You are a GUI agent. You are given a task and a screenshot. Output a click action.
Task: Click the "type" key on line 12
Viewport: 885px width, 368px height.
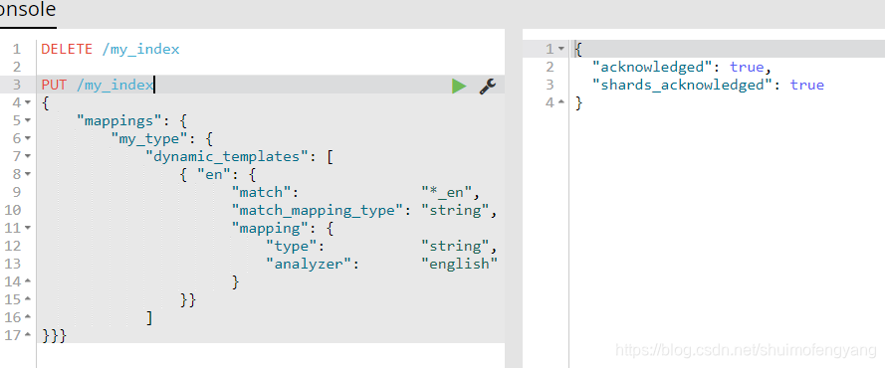coord(291,247)
